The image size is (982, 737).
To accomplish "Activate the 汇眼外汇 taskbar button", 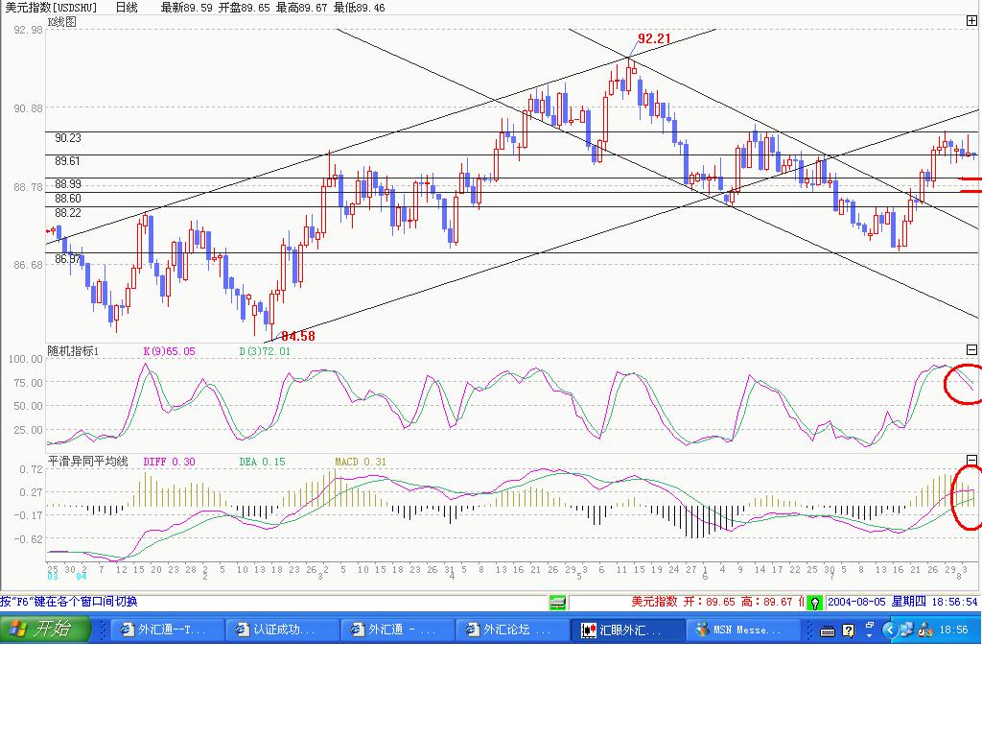I will pyautogui.click(x=628, y=630).
